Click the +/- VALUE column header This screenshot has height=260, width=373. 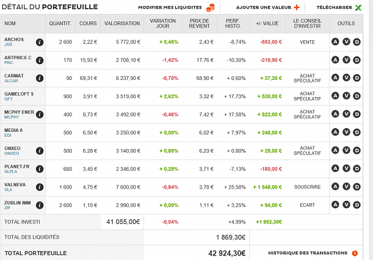(x=267, y=24)
